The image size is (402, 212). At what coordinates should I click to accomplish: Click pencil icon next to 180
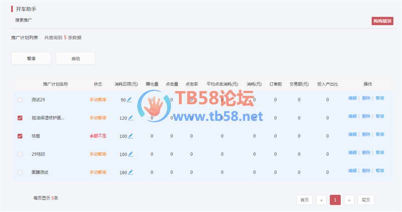(x=131, y=172)
